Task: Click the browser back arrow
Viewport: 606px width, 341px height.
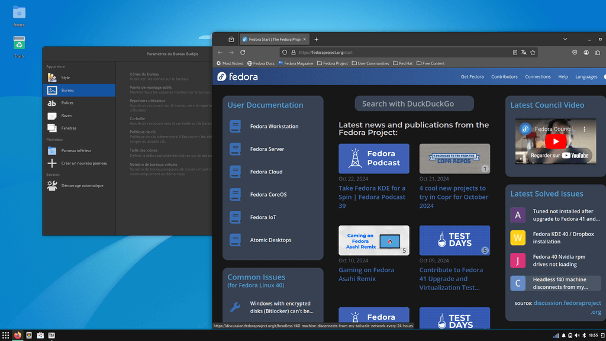Action: [220, 53]
